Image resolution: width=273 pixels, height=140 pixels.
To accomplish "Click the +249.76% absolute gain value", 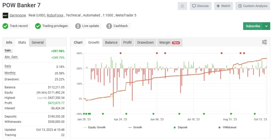I will 58,57.
